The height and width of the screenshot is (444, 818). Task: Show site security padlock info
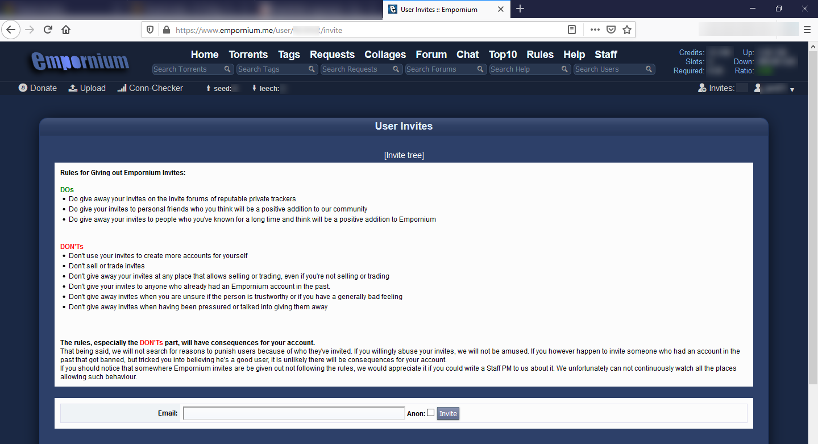tap(166, 30)
